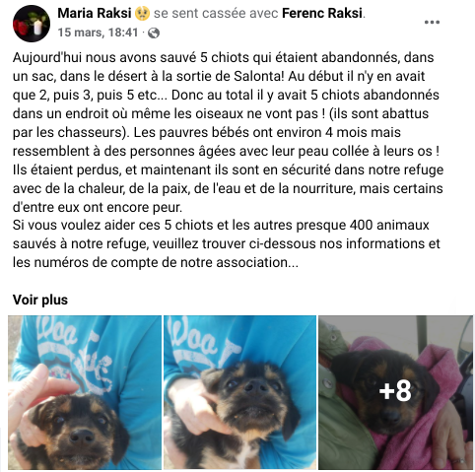Click the puppy's nose in first photo
Image resolution: width=475 pixels, height=472 pixels.
(x=82, y=436)
